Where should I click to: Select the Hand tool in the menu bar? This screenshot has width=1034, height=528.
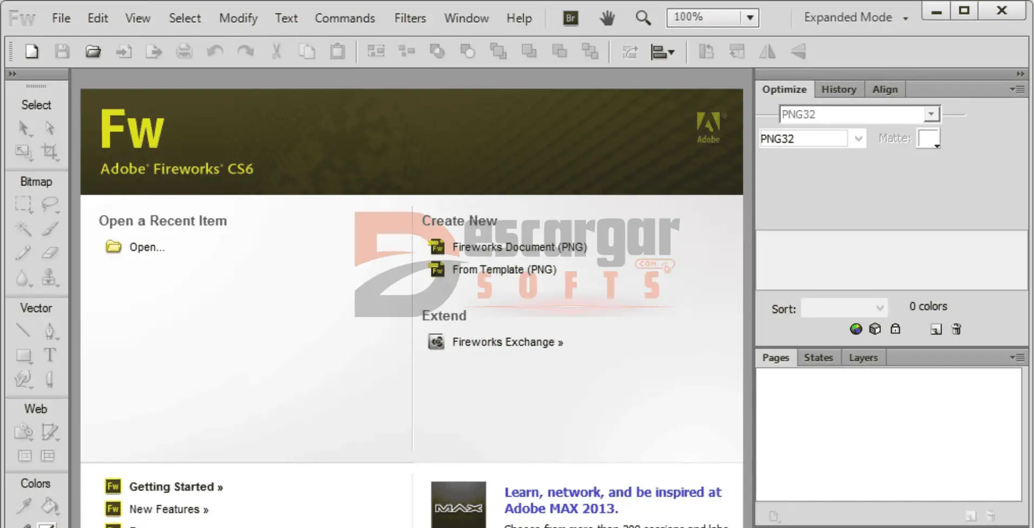click(x=607, y=18)
